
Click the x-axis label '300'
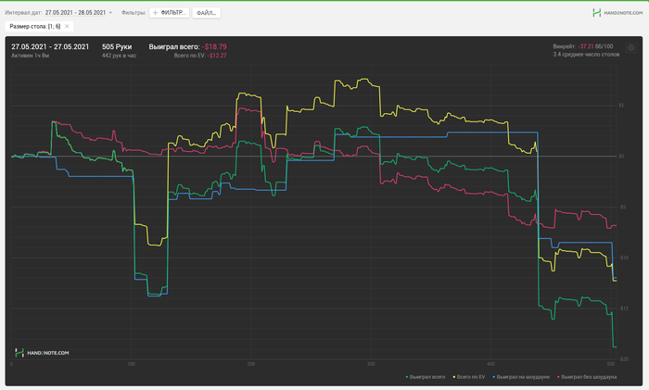click(x=371, y=364)
